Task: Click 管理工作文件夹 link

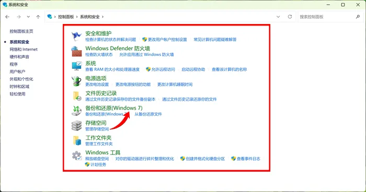Action: tap(99, 144)
